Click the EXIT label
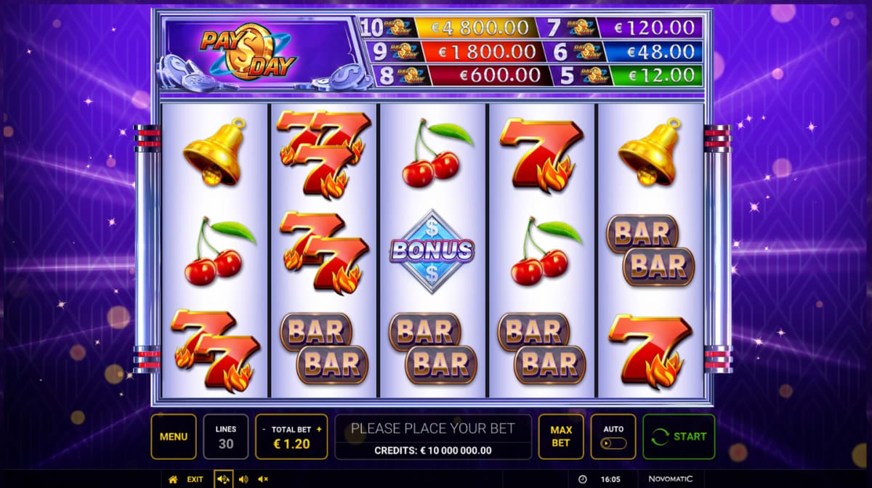Viewport: 872px width, 488px height. click(195, 479)
